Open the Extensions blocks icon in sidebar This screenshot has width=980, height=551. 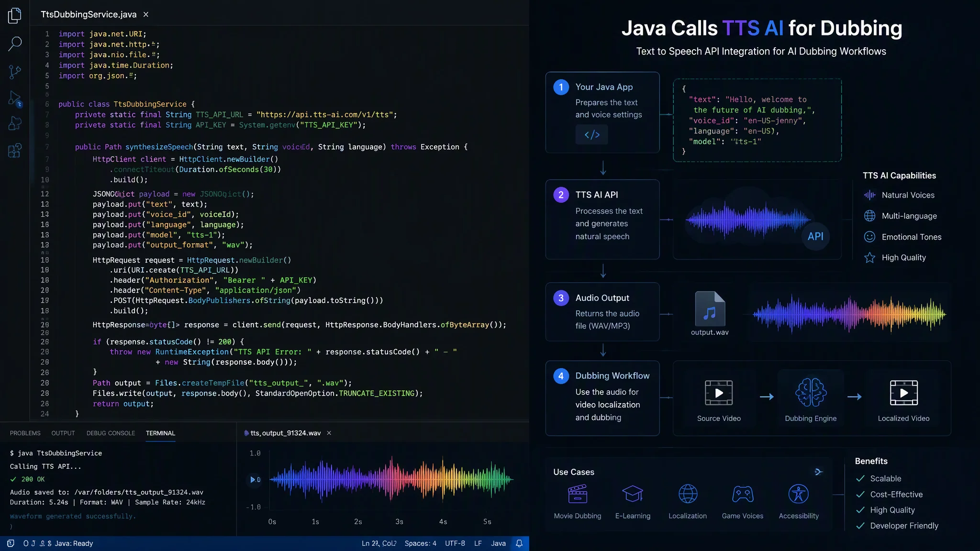pyautogui.click(x=15, y=150)
